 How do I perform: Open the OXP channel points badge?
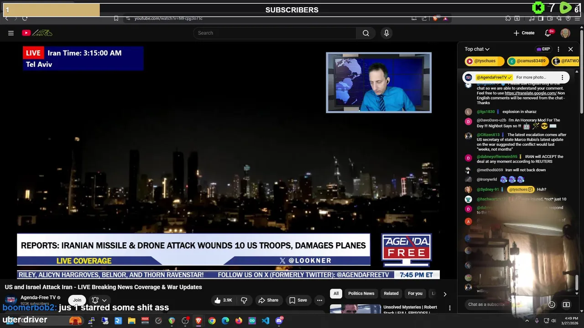tap(543, 49)
